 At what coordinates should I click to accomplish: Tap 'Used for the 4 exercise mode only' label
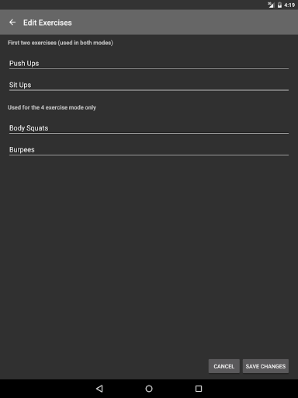[52, 107]
